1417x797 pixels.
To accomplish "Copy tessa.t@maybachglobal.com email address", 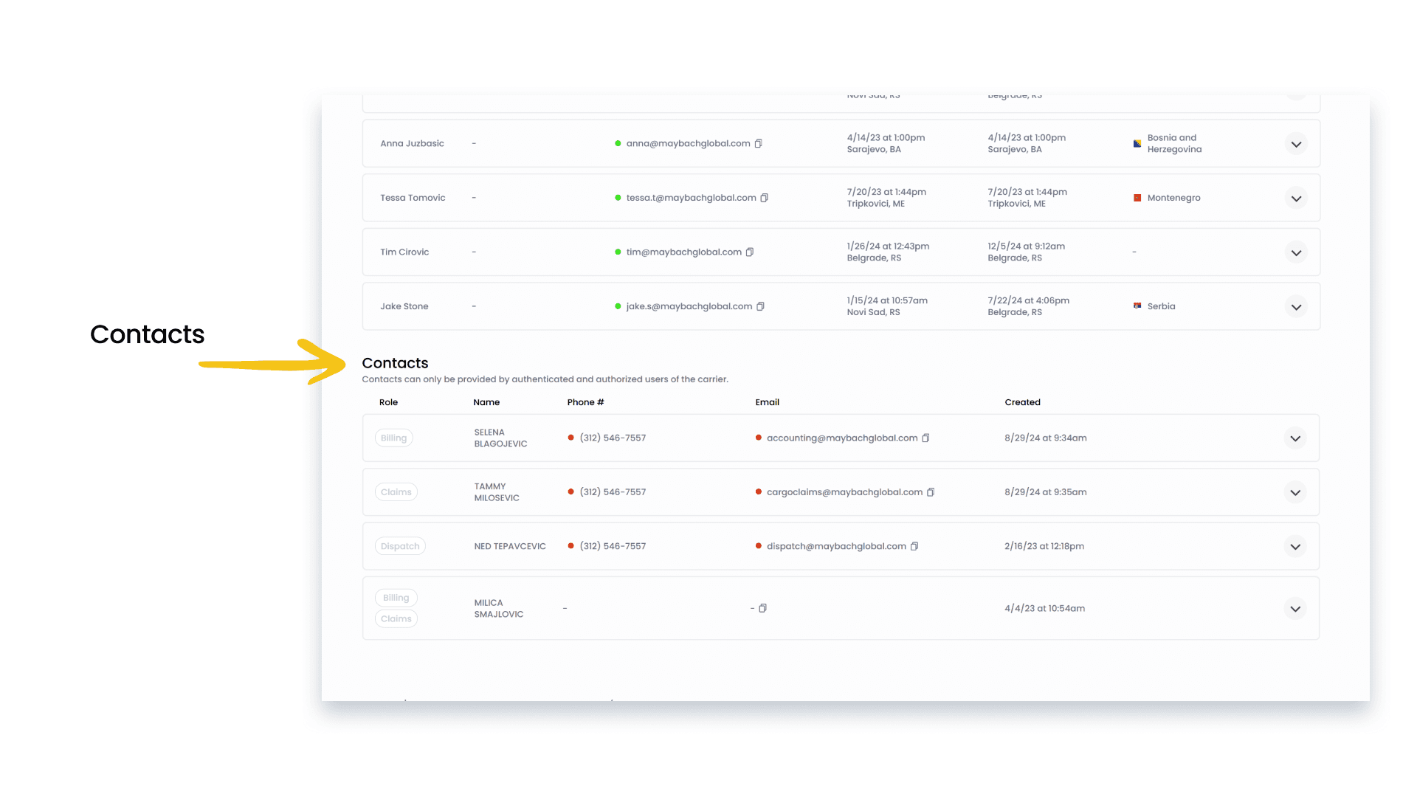I will (x=764, y=198).
